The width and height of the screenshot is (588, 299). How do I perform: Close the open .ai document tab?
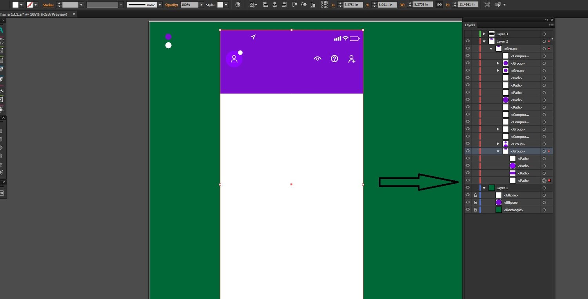[74, 14]
